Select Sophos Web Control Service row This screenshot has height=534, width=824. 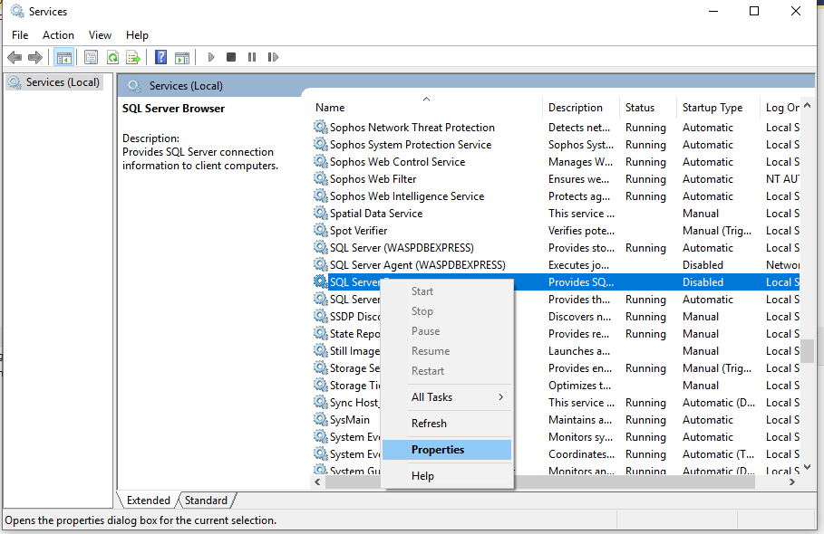point(557,162)
